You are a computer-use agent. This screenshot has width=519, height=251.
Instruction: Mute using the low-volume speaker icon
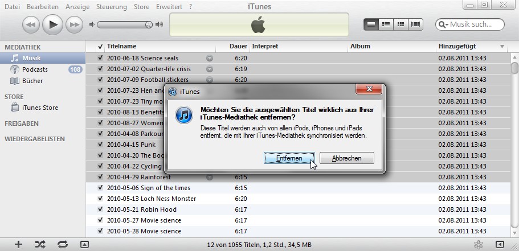92,24
